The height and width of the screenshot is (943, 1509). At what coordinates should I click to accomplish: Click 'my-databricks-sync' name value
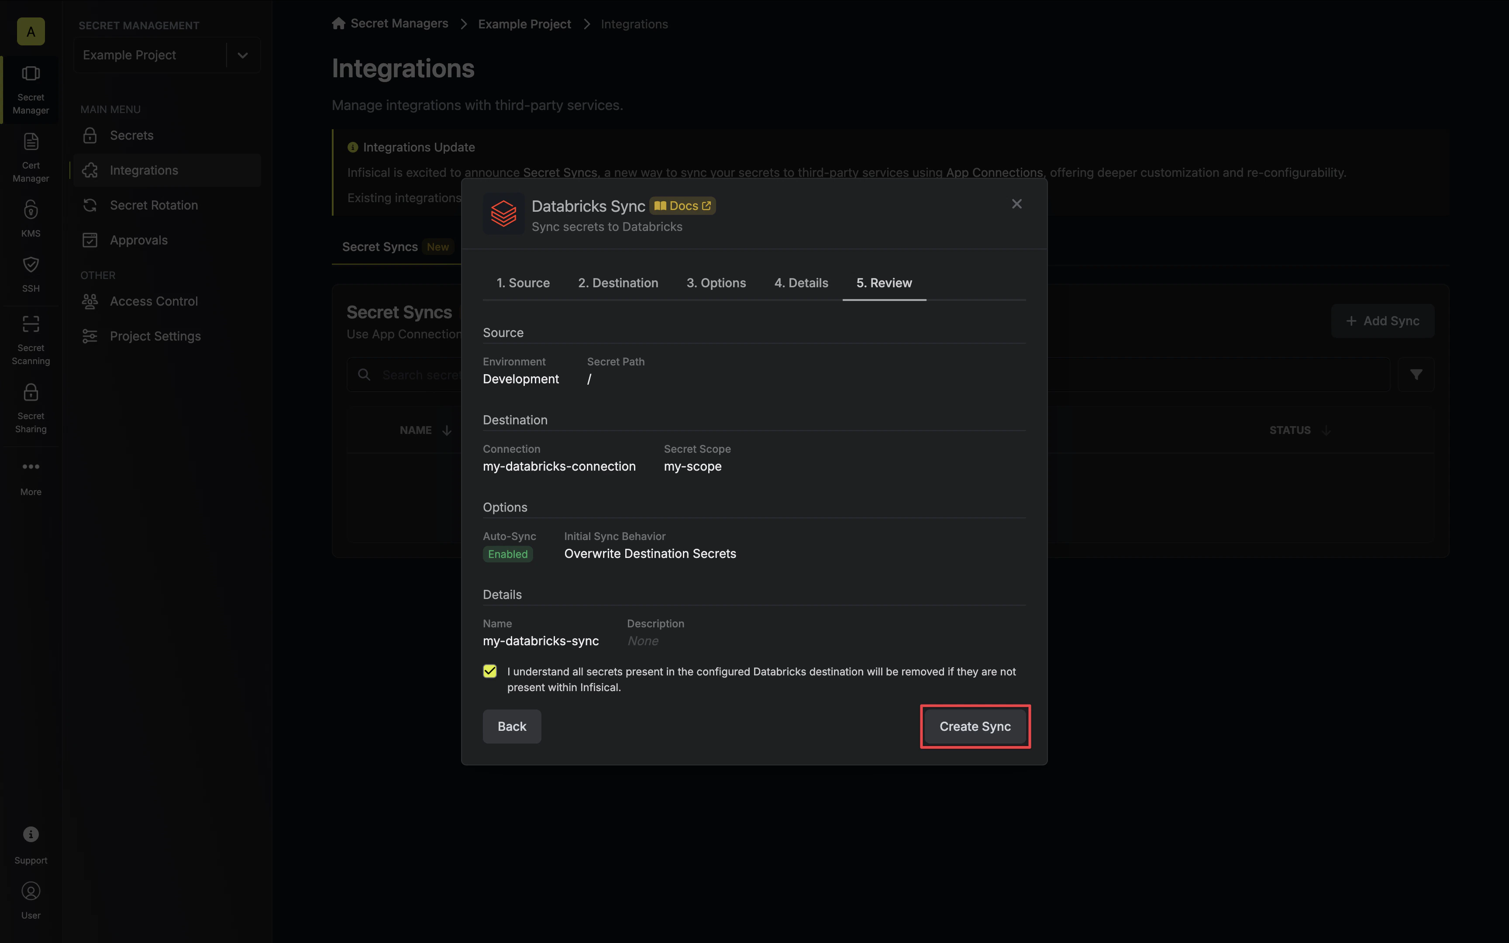pyautogui.click(x=541, y=641)
